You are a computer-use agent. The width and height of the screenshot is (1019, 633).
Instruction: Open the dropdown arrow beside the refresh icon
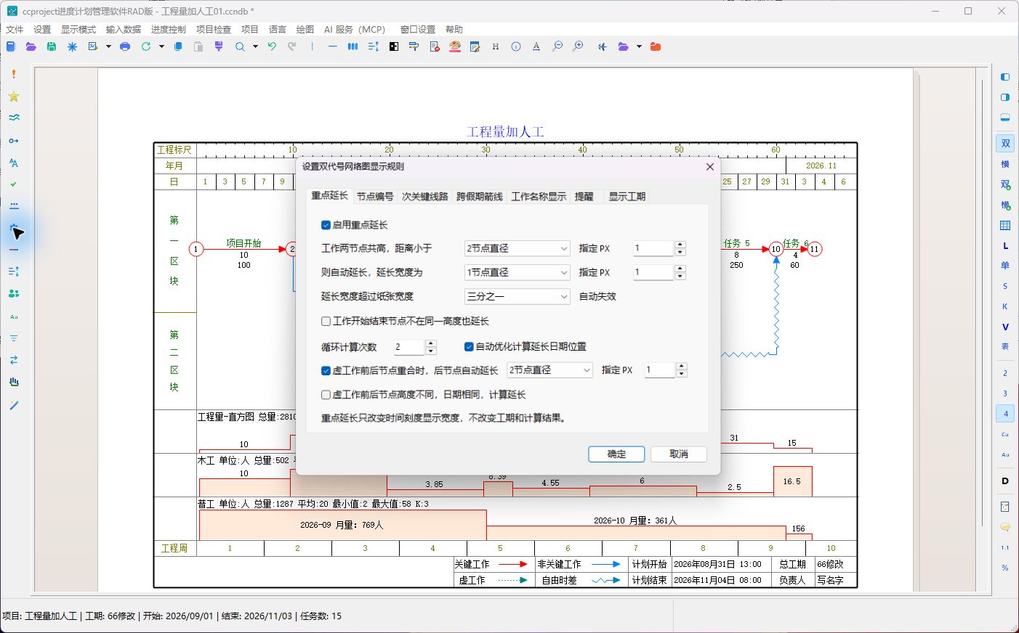(x=161, y=46)
